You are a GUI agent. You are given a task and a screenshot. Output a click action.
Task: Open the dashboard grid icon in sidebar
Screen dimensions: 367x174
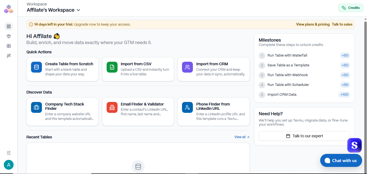9,26
